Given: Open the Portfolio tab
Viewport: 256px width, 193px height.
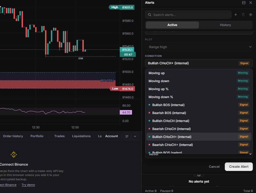Looking at the screenshot, I should 37,136.
